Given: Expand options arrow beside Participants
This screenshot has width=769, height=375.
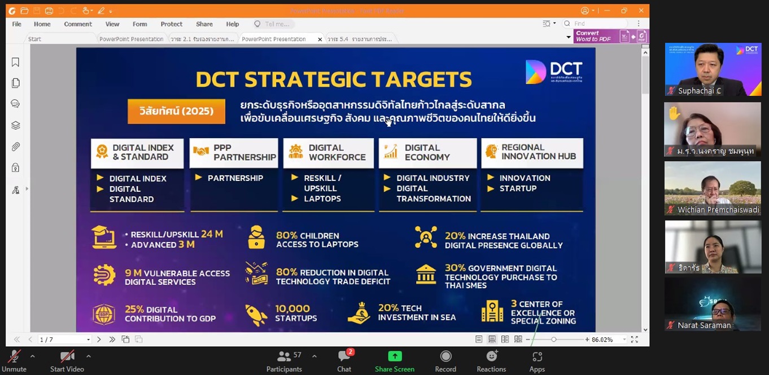Looking at the screenshot, I should [314, 356].
